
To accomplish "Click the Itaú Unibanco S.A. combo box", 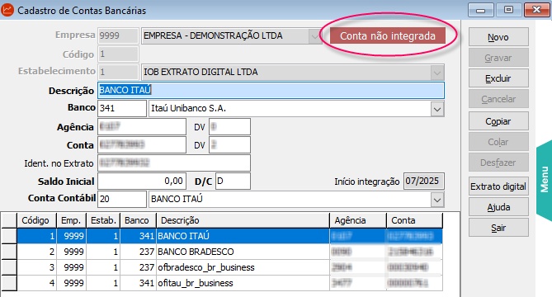I will (296, 108).
